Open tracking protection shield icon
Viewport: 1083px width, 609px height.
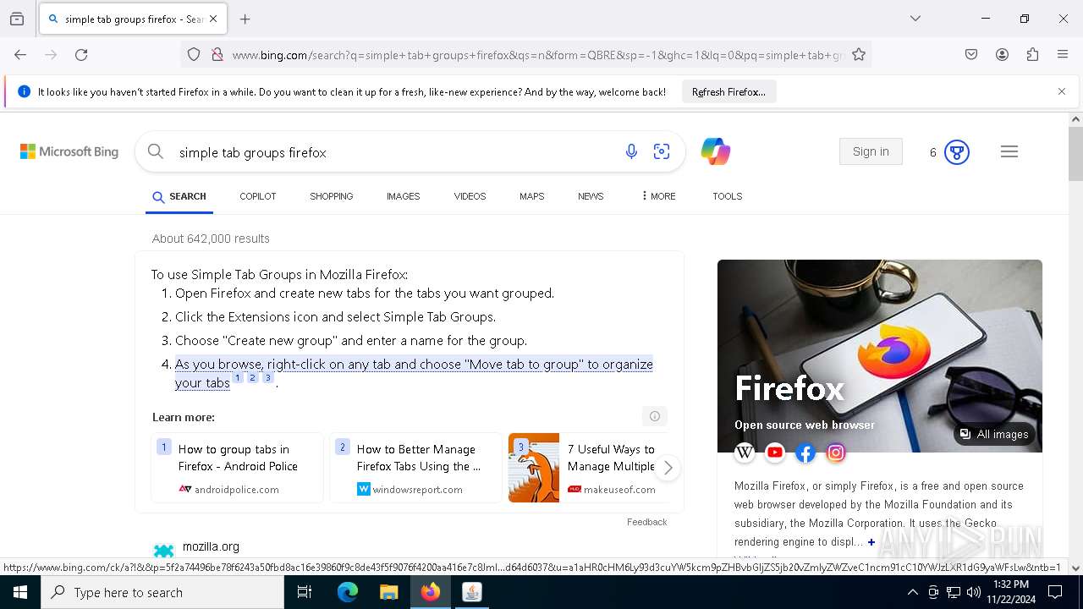[194, 54]
